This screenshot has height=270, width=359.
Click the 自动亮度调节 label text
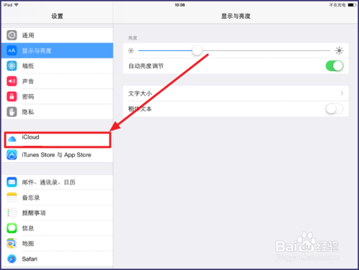tap(146, 66)
